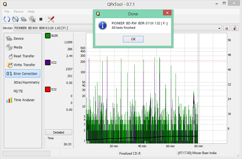Select Read Transfer in the sidebar

[x=23, y=56]
